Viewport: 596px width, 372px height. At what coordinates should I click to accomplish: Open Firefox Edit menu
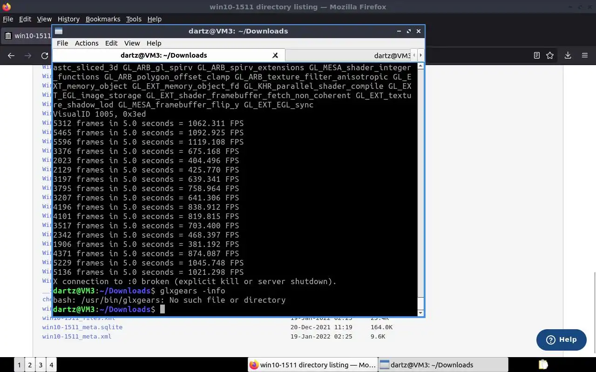(x=25, y=19)
